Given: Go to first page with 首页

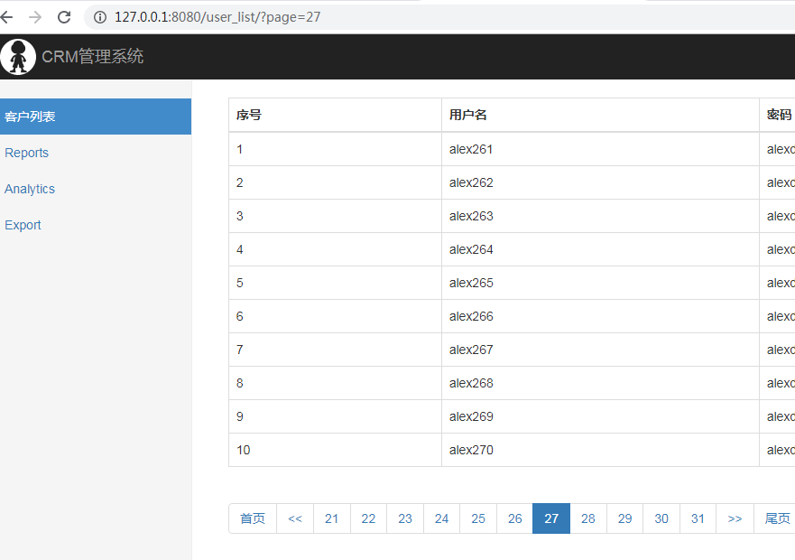Looking at the screenshot, I should (x=253, y=518).
